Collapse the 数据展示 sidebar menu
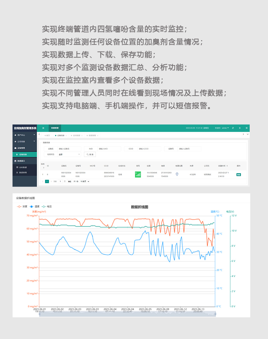 (x=24, y=161)
